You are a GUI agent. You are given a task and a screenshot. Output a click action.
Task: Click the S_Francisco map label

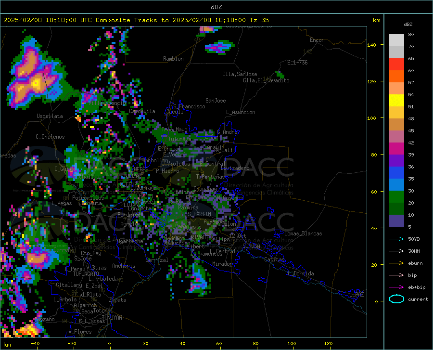tap(189, 106)
